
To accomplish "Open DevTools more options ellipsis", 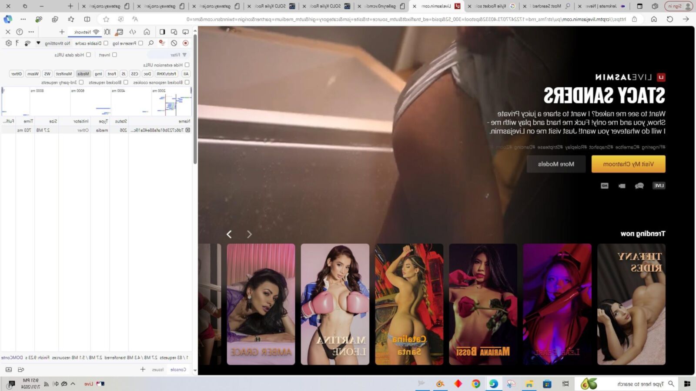I will pyautogui.click(x=31, y=32).
